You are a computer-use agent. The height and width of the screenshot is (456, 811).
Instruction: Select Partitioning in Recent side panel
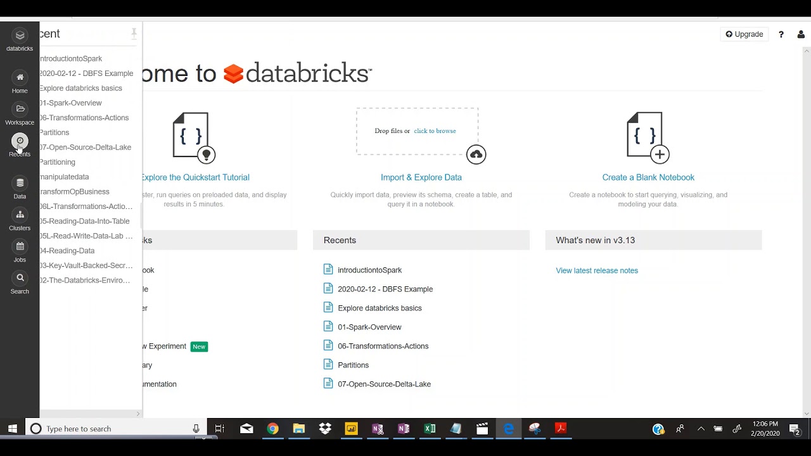(x=58, y=162)
